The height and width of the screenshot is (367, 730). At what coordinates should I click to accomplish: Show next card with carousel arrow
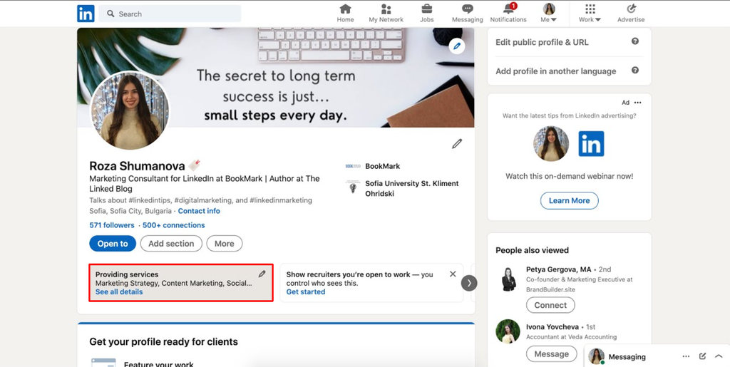pos(469,283)
